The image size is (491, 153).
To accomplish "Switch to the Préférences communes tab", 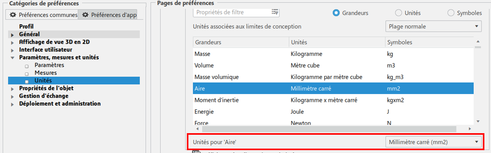I will (43, 15).
